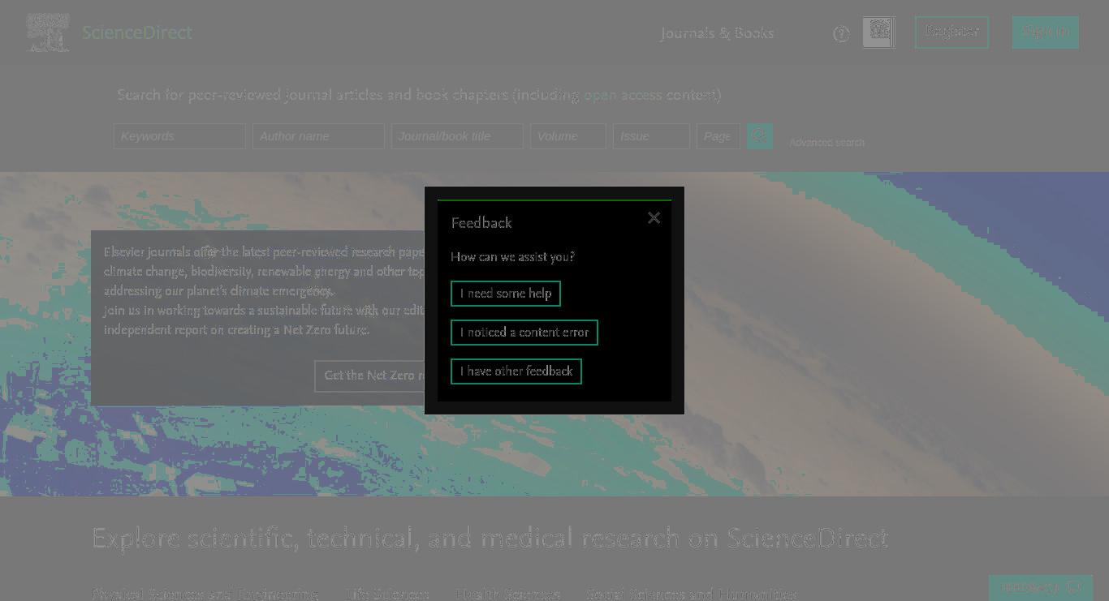Click the search magnifier button

point(760,135)
